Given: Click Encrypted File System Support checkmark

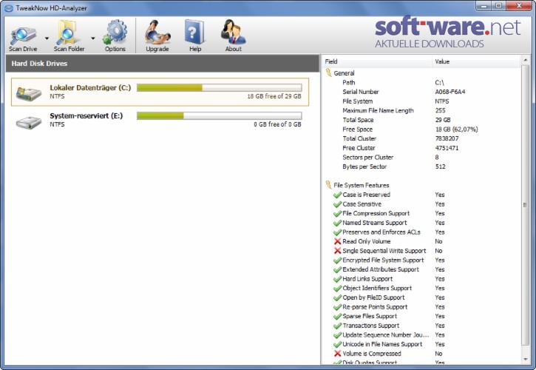Looking at the screenshot, I should (337, 260).
